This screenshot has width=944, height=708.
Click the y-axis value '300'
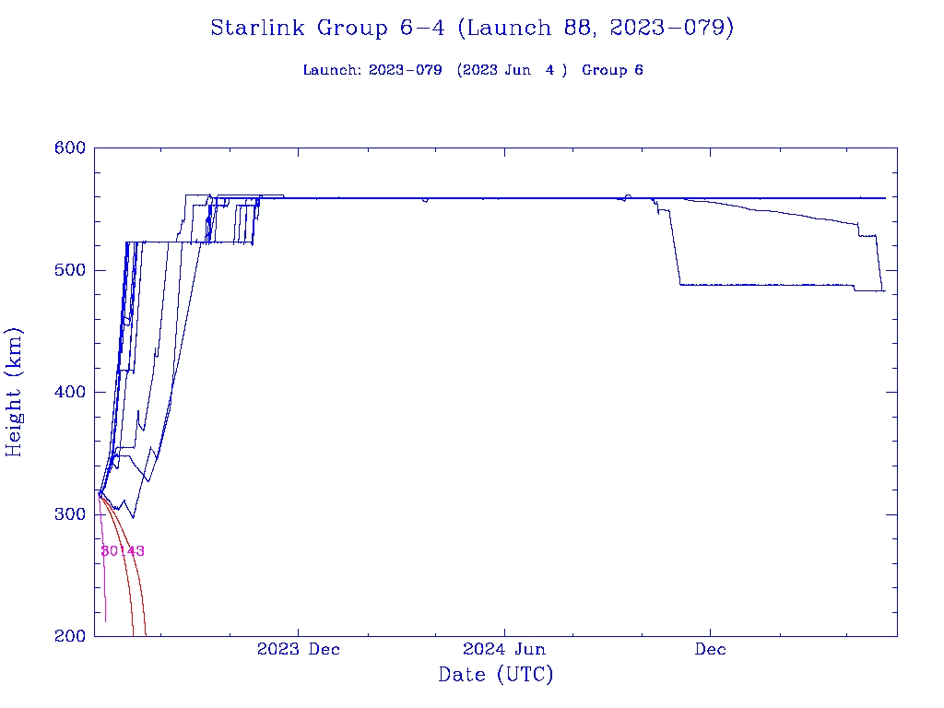point(70,514)
